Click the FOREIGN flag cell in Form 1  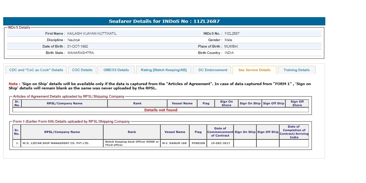(x=198, y=143)
